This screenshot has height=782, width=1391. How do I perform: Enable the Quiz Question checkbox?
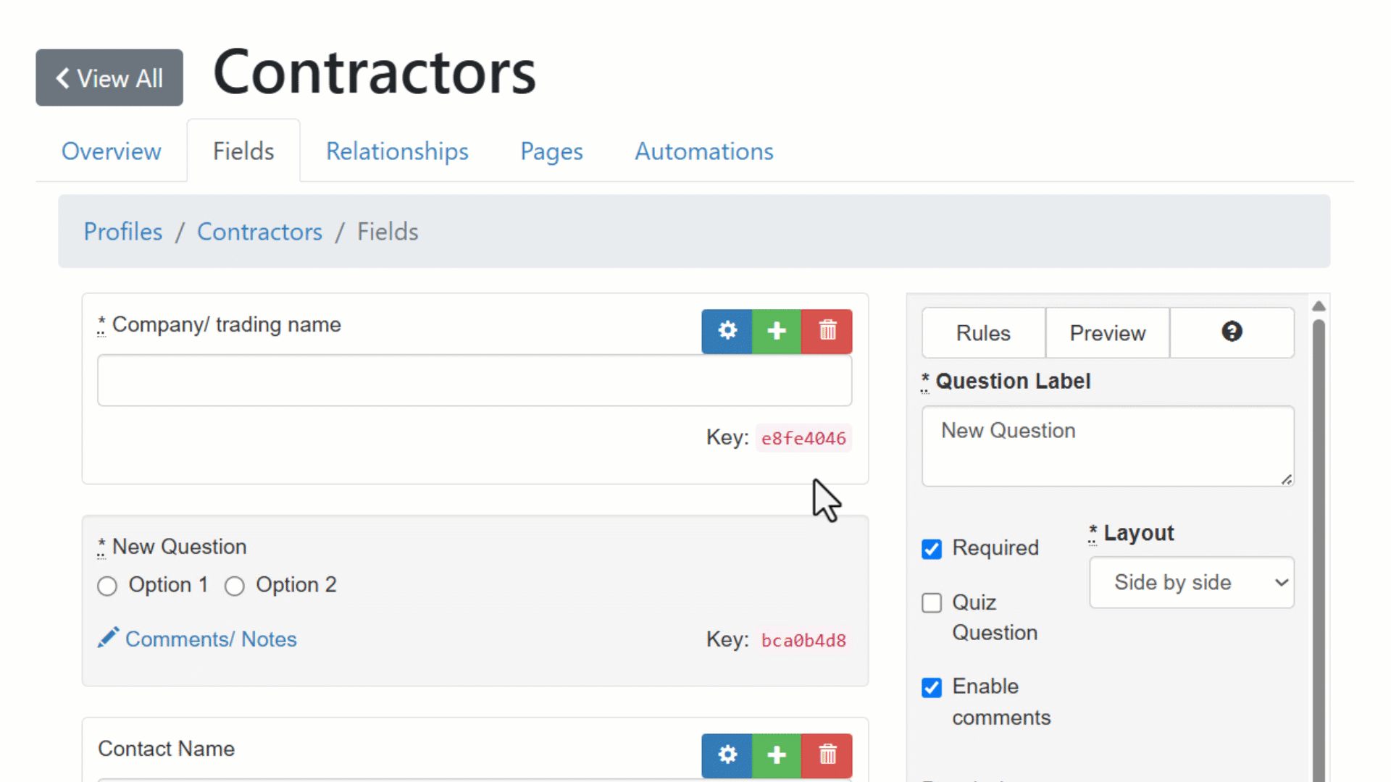pyautogui.click(x=932, y=603)
